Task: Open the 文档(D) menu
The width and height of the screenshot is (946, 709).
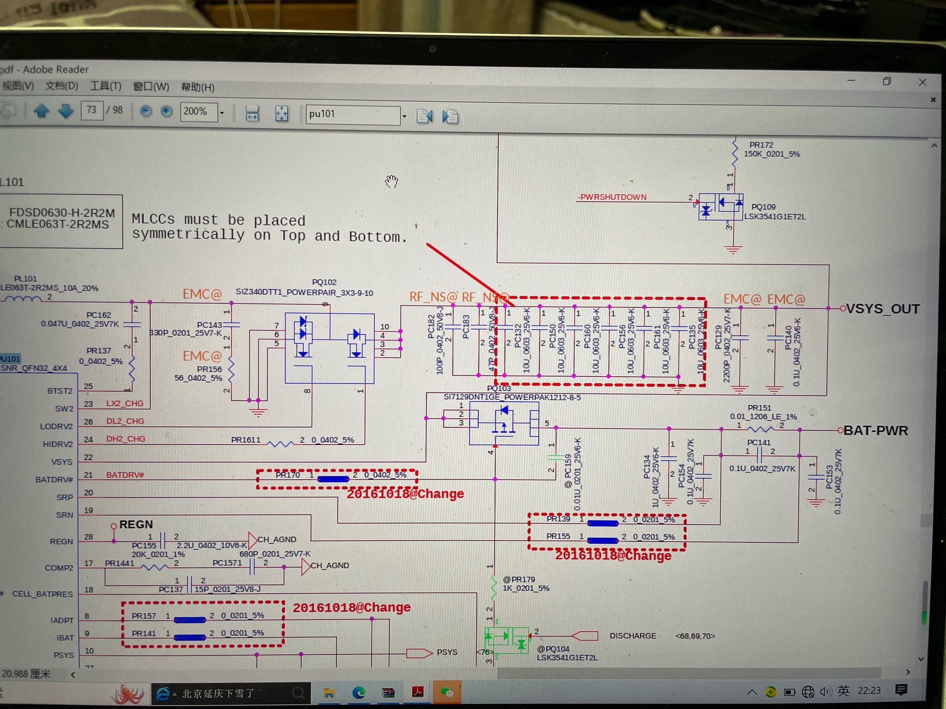Action: point(61,86)
